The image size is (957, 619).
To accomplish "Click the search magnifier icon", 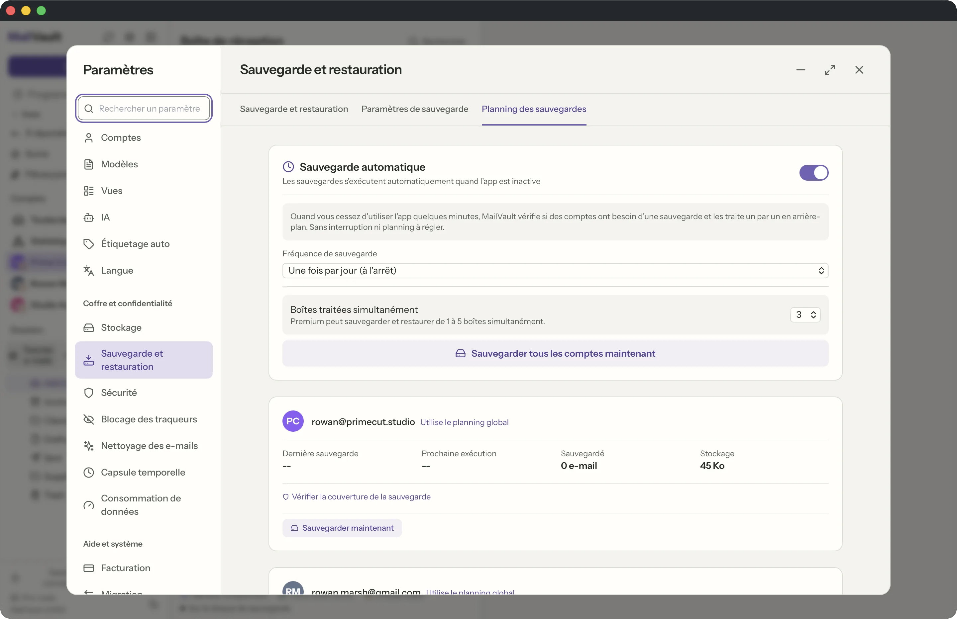I will pyautogui.click(x=89, y=109).
